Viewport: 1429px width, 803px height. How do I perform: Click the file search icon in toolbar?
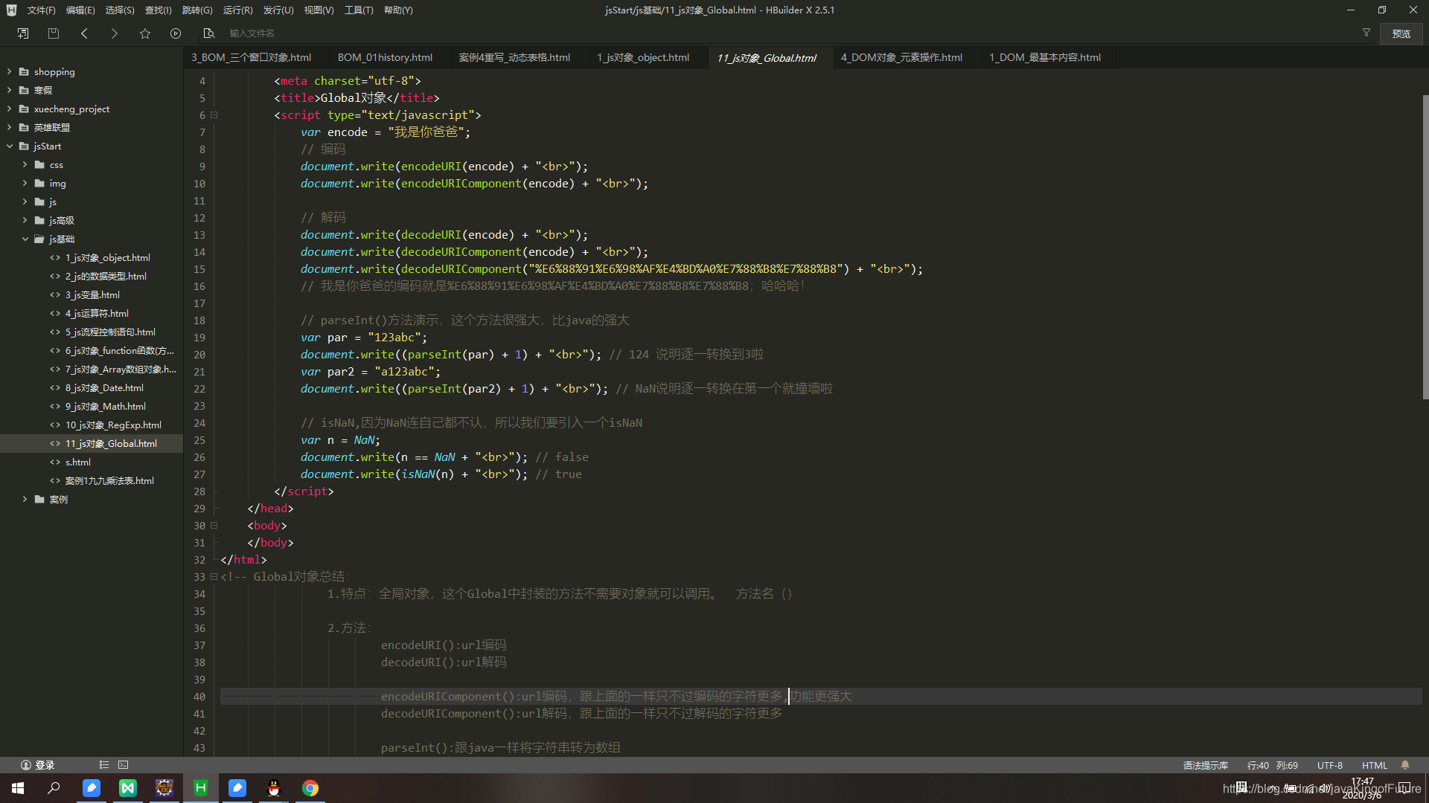[209, 33]
